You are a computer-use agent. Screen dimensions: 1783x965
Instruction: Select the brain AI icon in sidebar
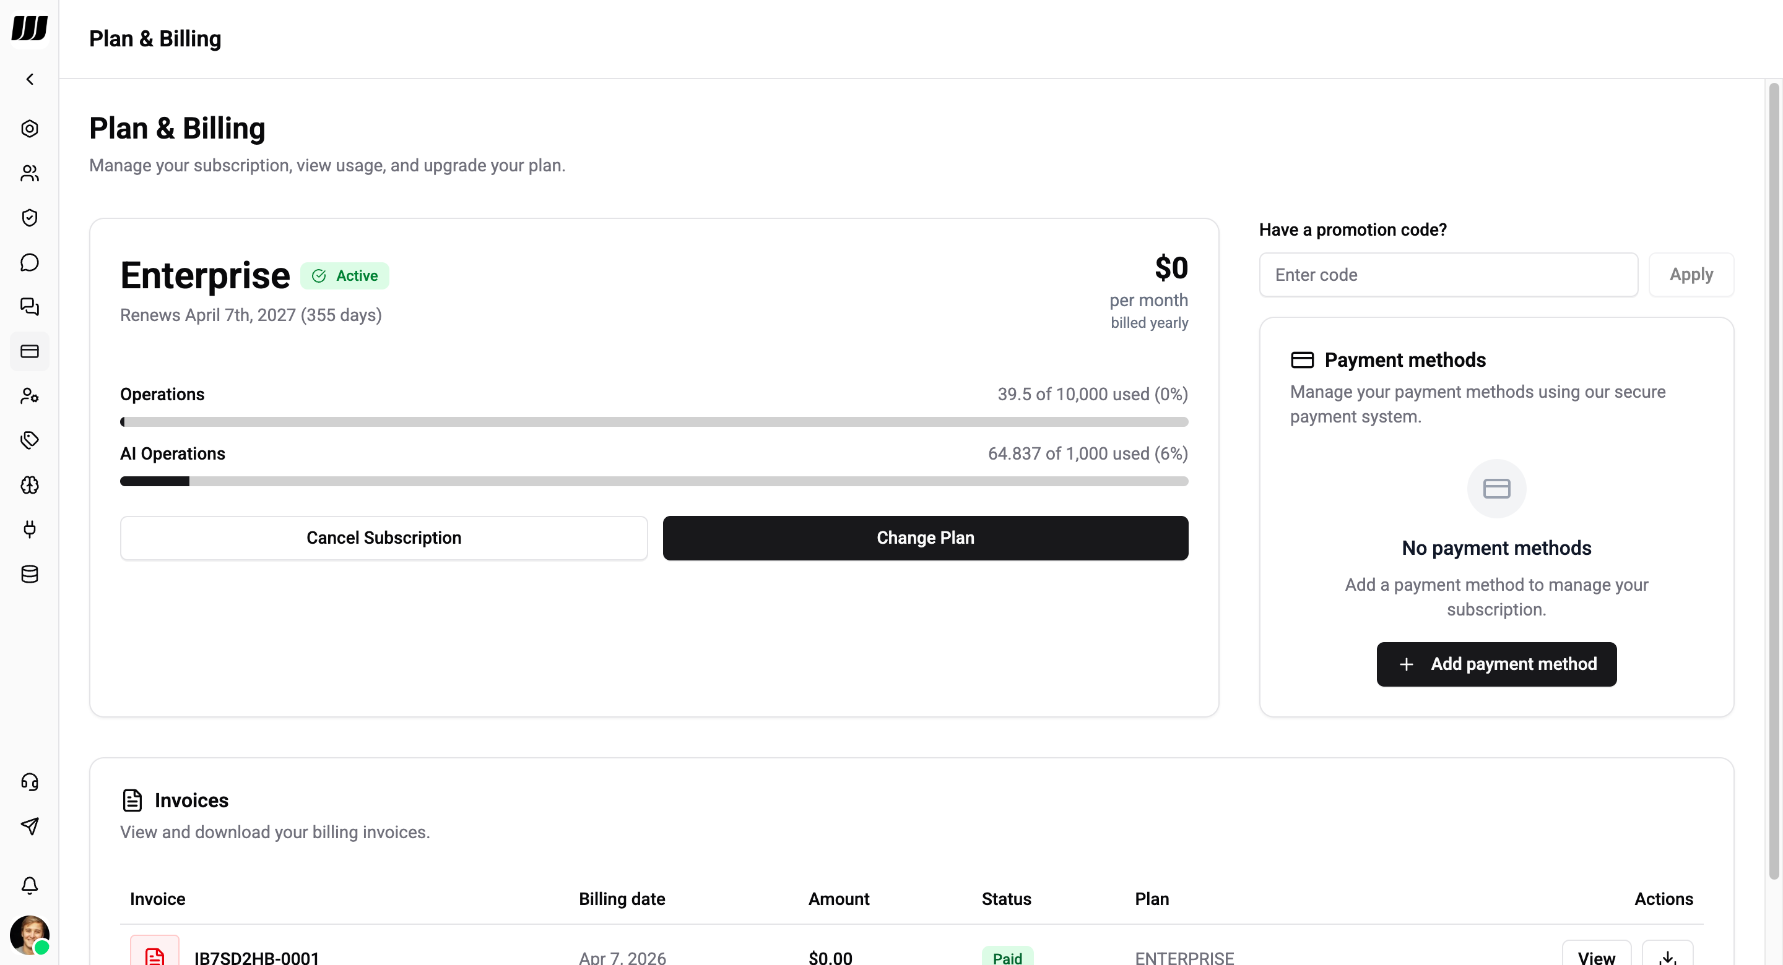click(x=30, y=485)
